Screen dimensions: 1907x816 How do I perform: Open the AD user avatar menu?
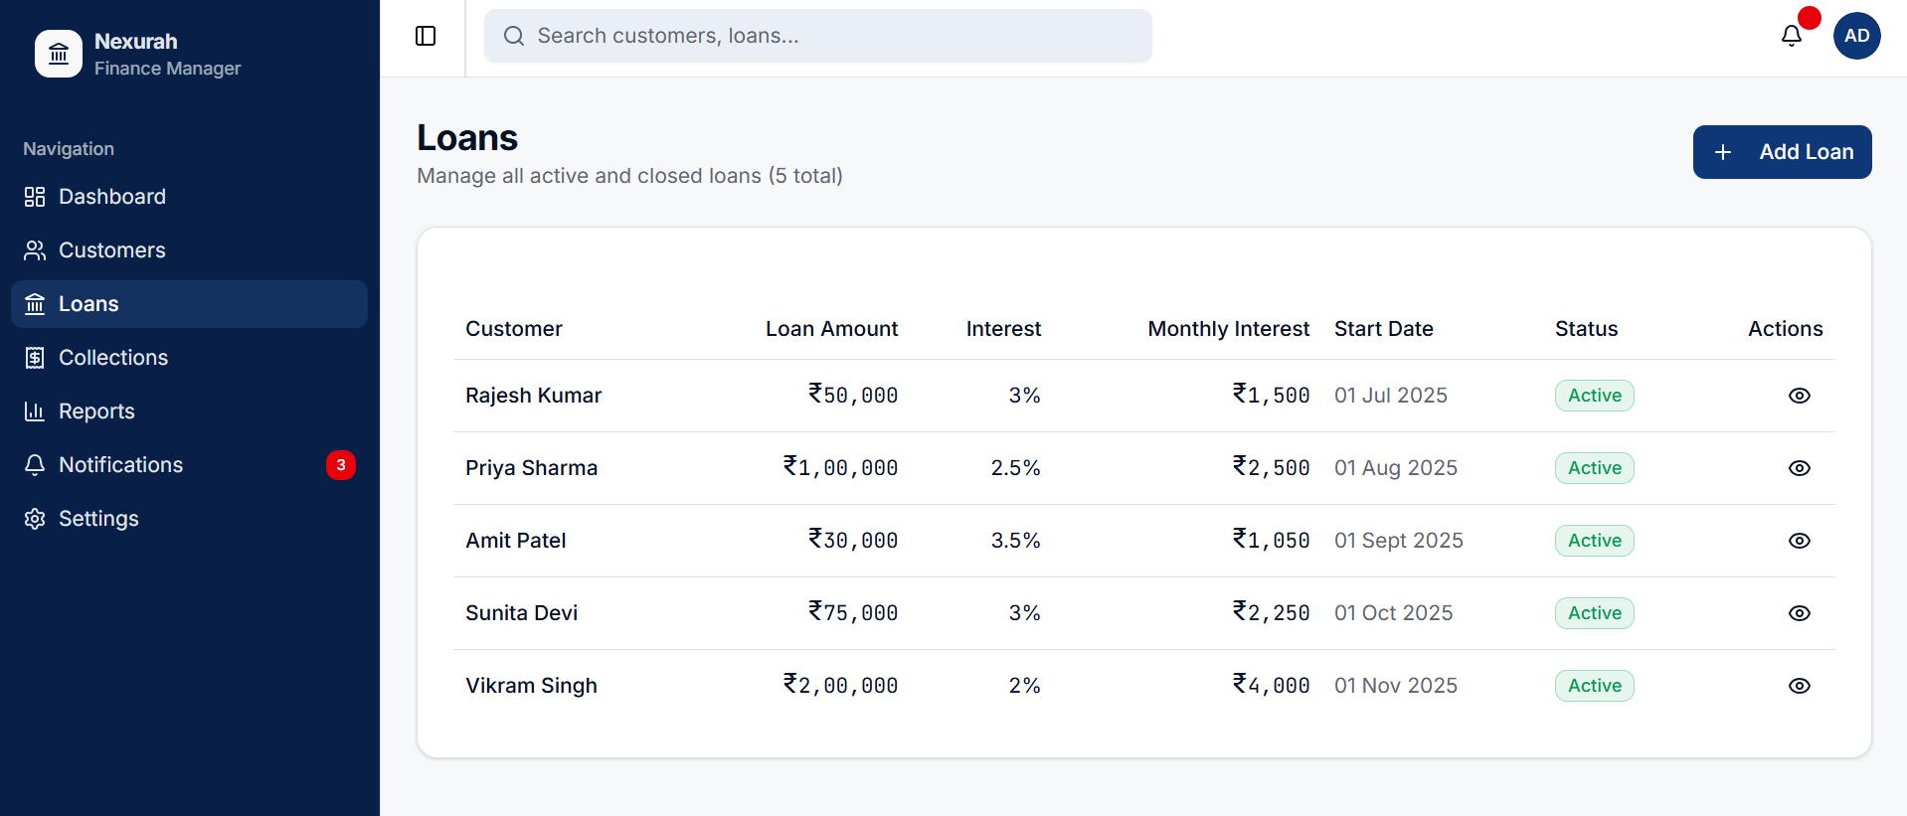point(1857,36)
